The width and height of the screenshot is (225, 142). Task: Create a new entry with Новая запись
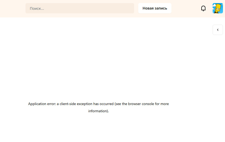click(x=155, y=8)
